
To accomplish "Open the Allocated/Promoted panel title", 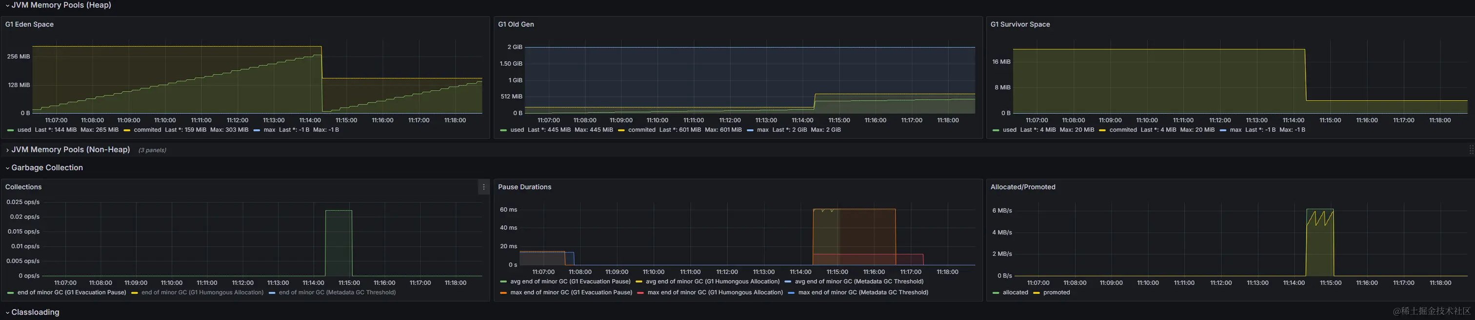I will tap(1023, 187).
